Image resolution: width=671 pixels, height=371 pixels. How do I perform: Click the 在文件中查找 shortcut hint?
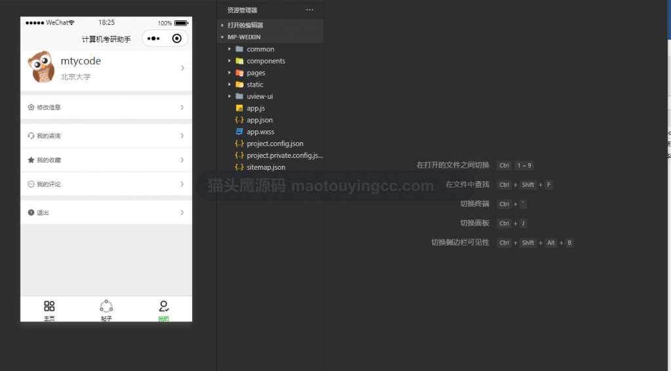[467, 184]
